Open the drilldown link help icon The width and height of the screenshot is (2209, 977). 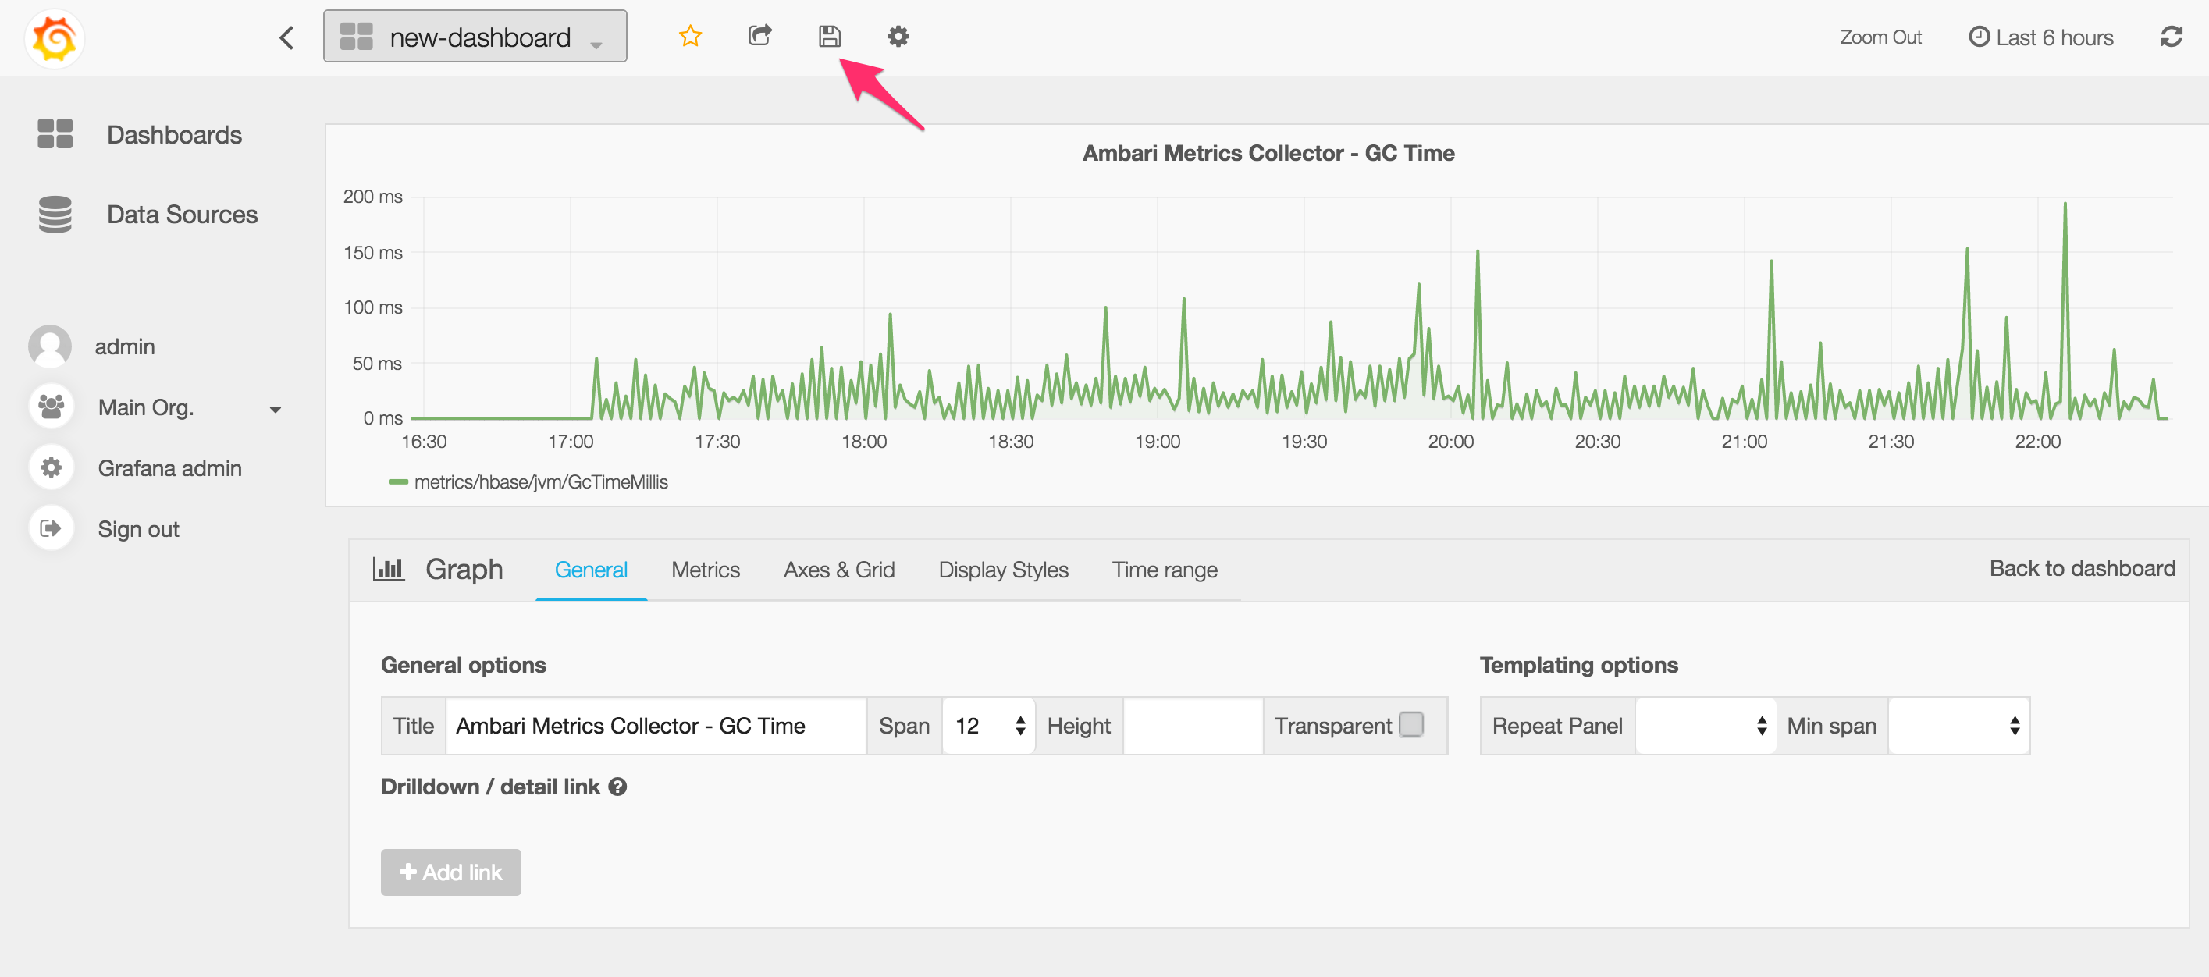617,787
